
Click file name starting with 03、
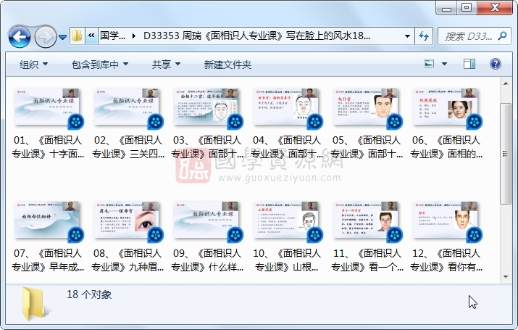[x=207, y=147]
